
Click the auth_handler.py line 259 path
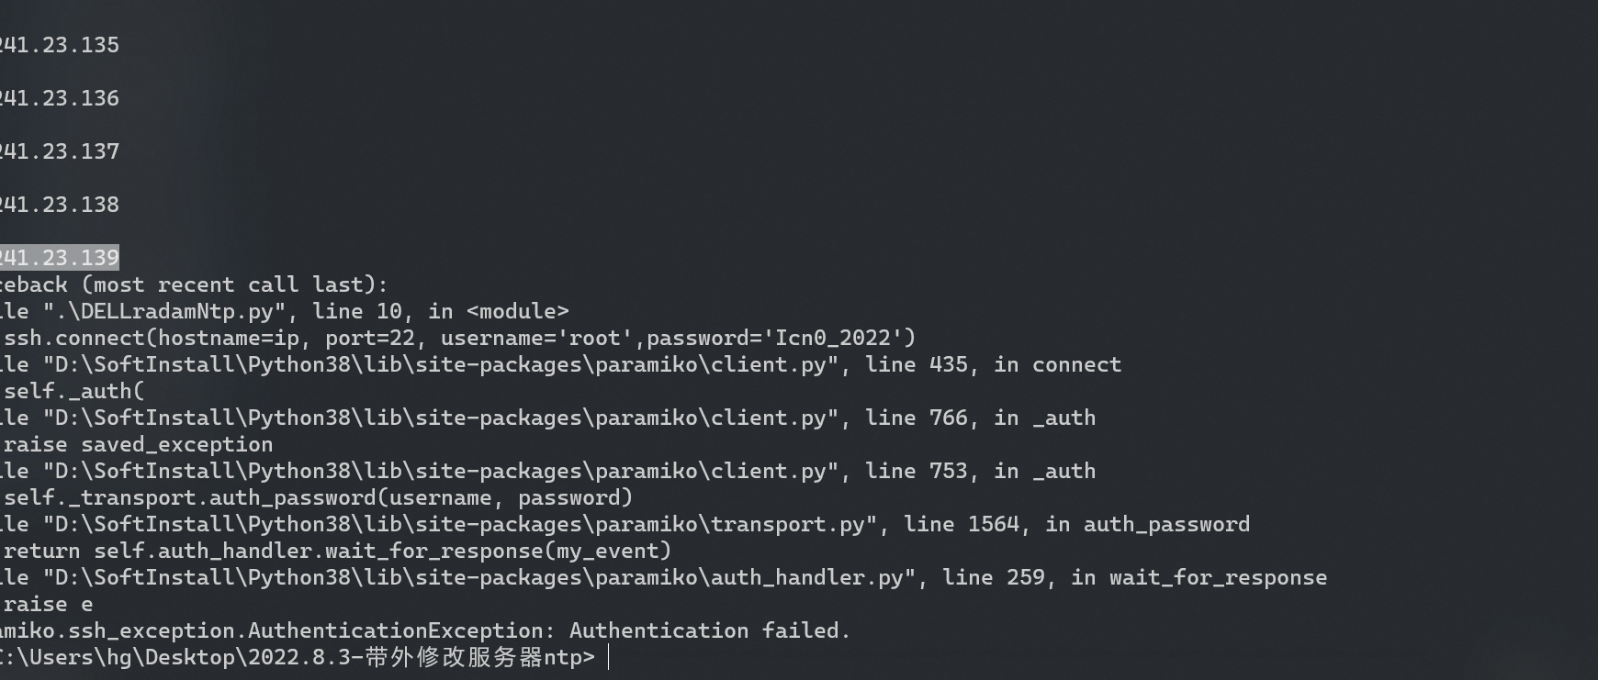pos(479,577)
